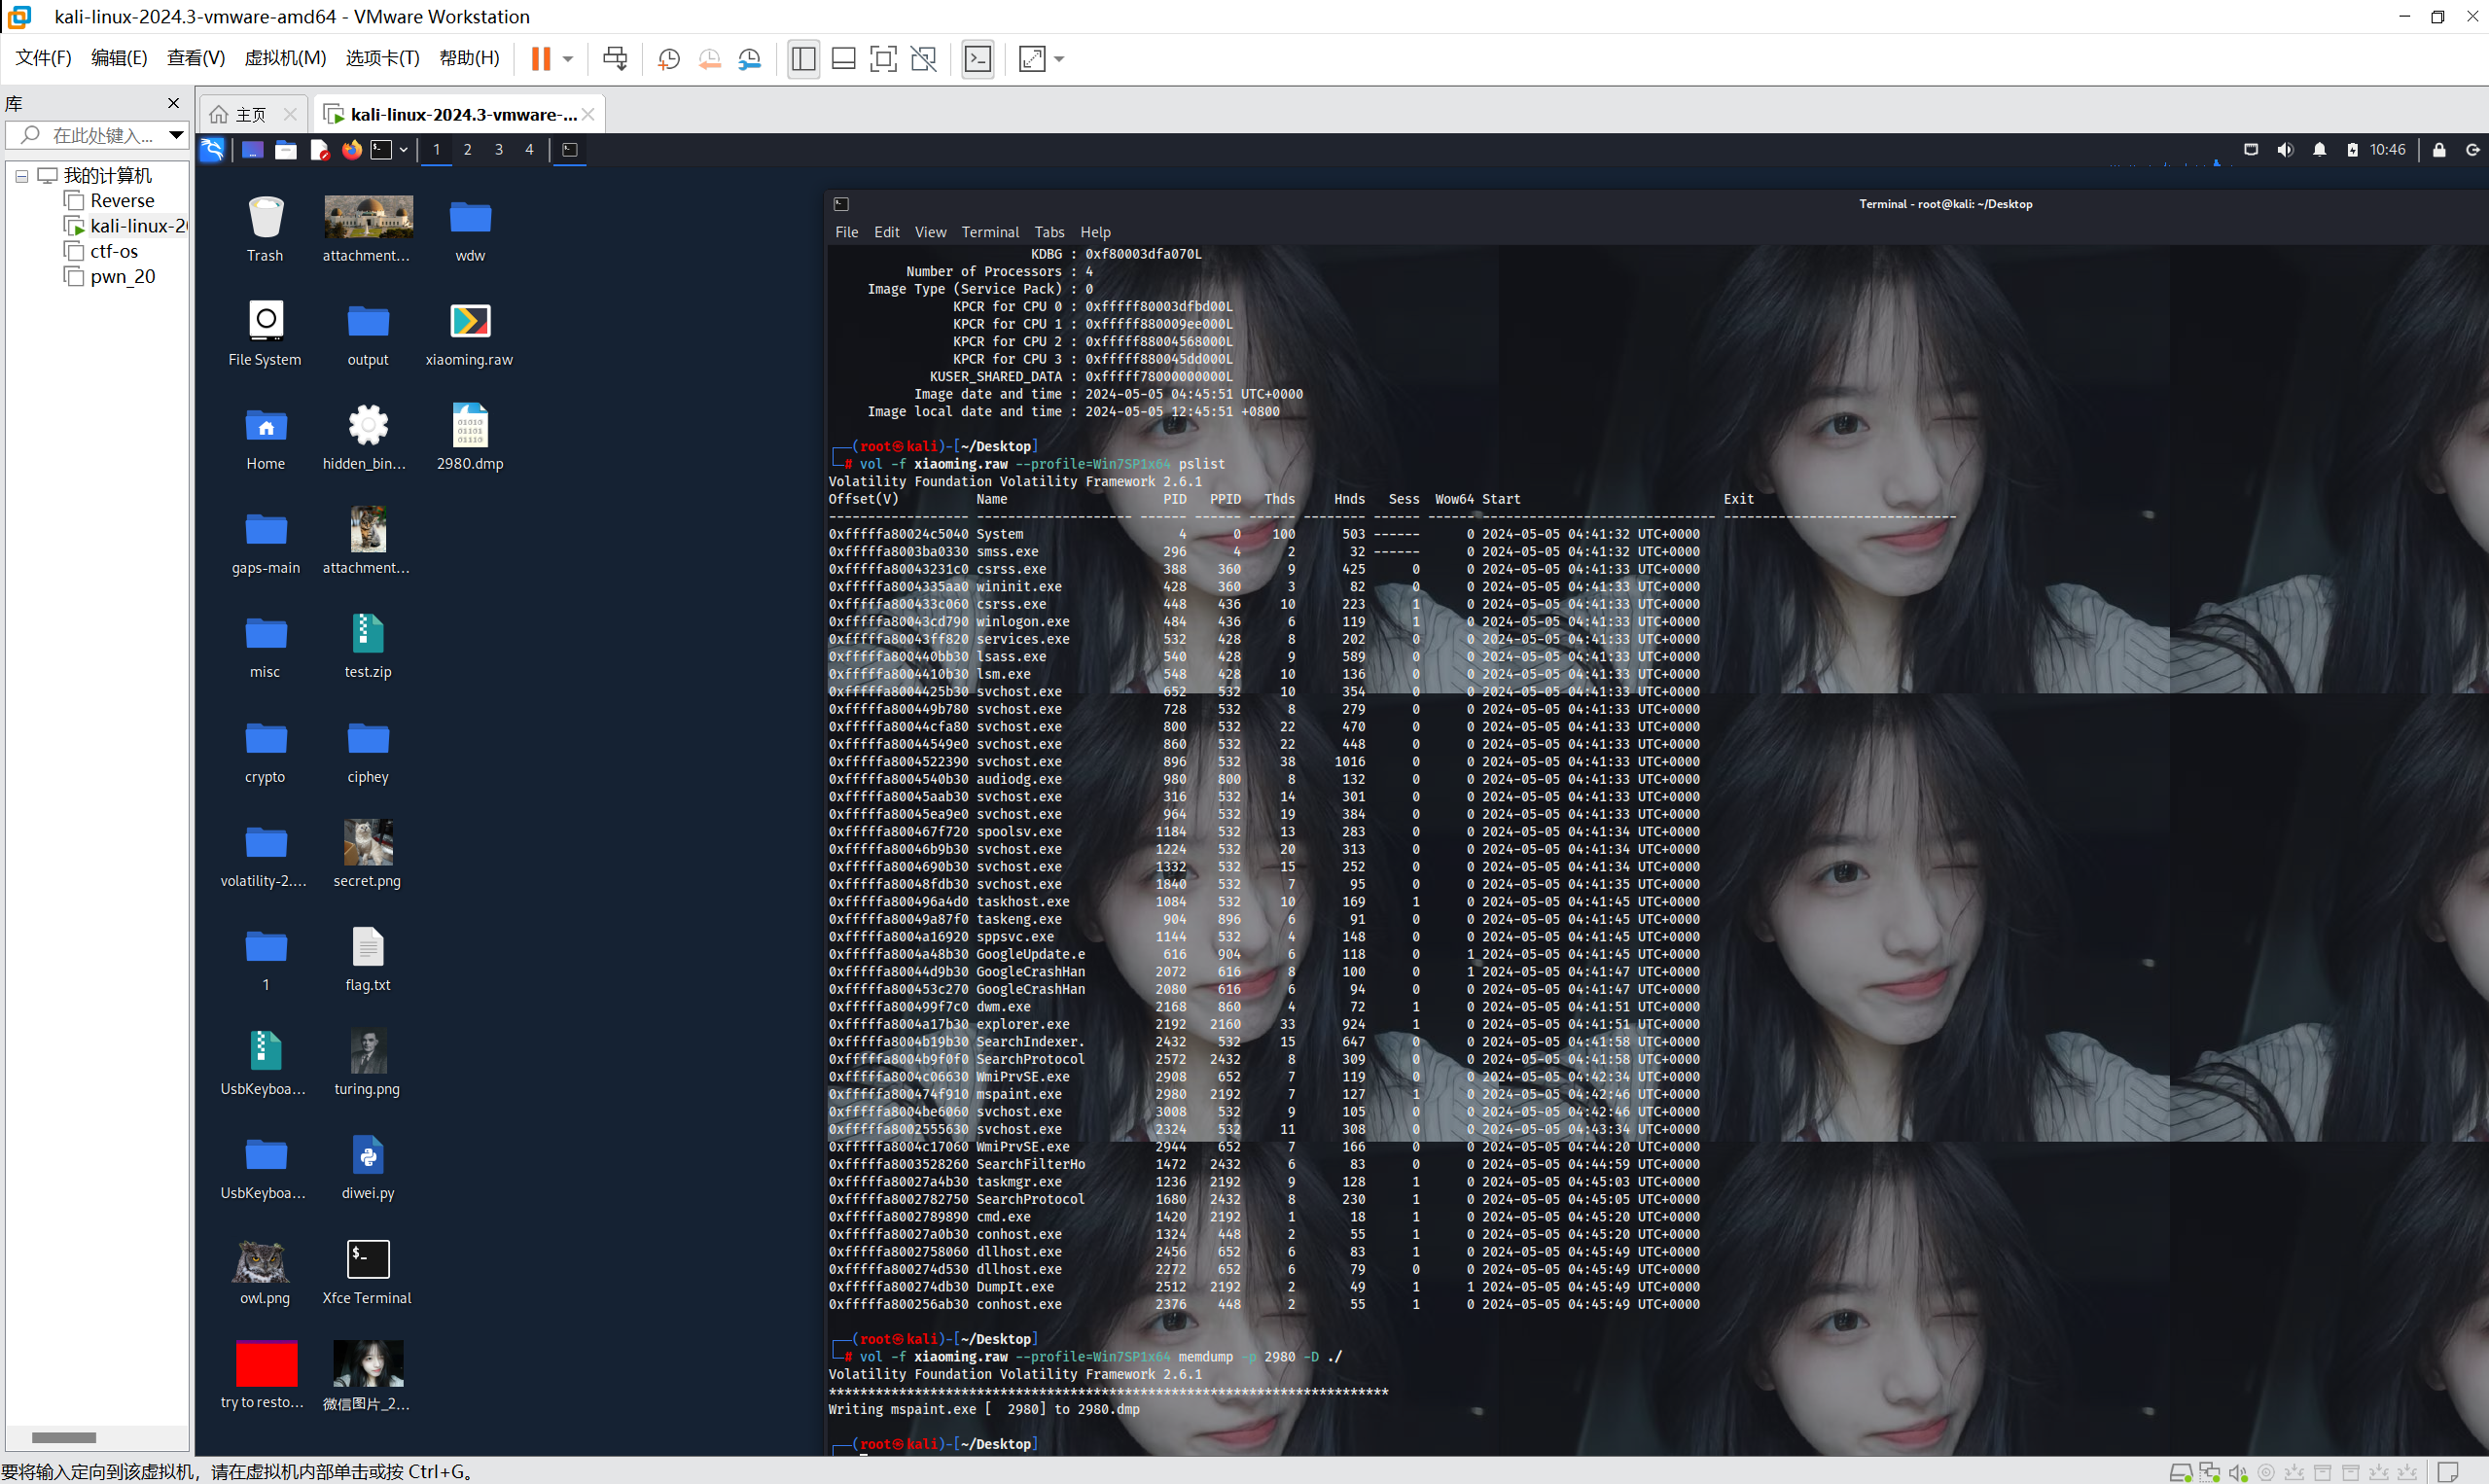Expand the library search dropdown arrow
The width and height of the screenshot is (2489, 1484).
[x=176, y=135]
